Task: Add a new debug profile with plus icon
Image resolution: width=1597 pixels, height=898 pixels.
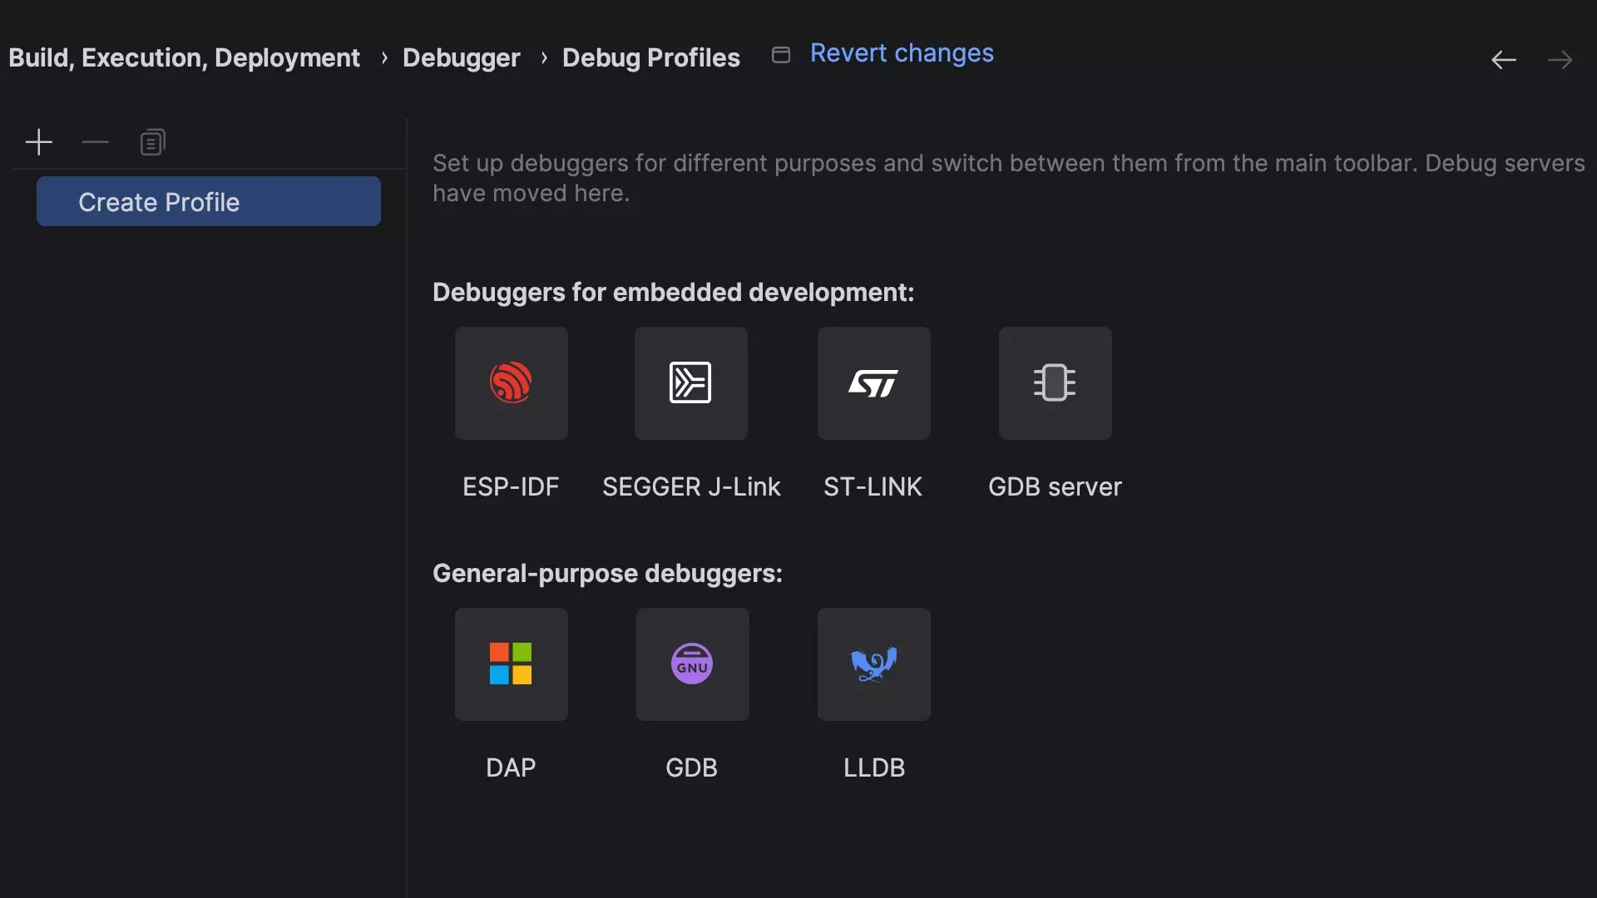Action: point(39,142)
